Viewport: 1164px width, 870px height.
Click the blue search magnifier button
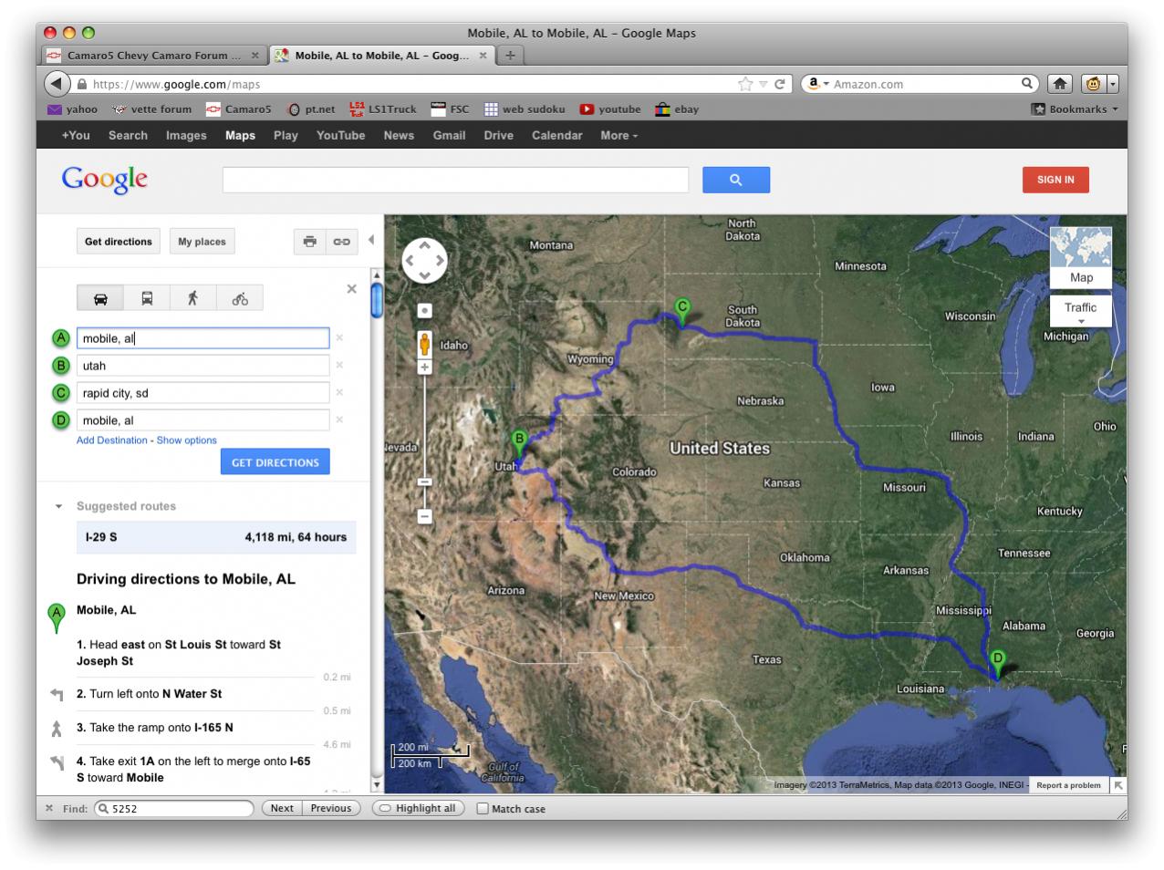click(735, 180)
